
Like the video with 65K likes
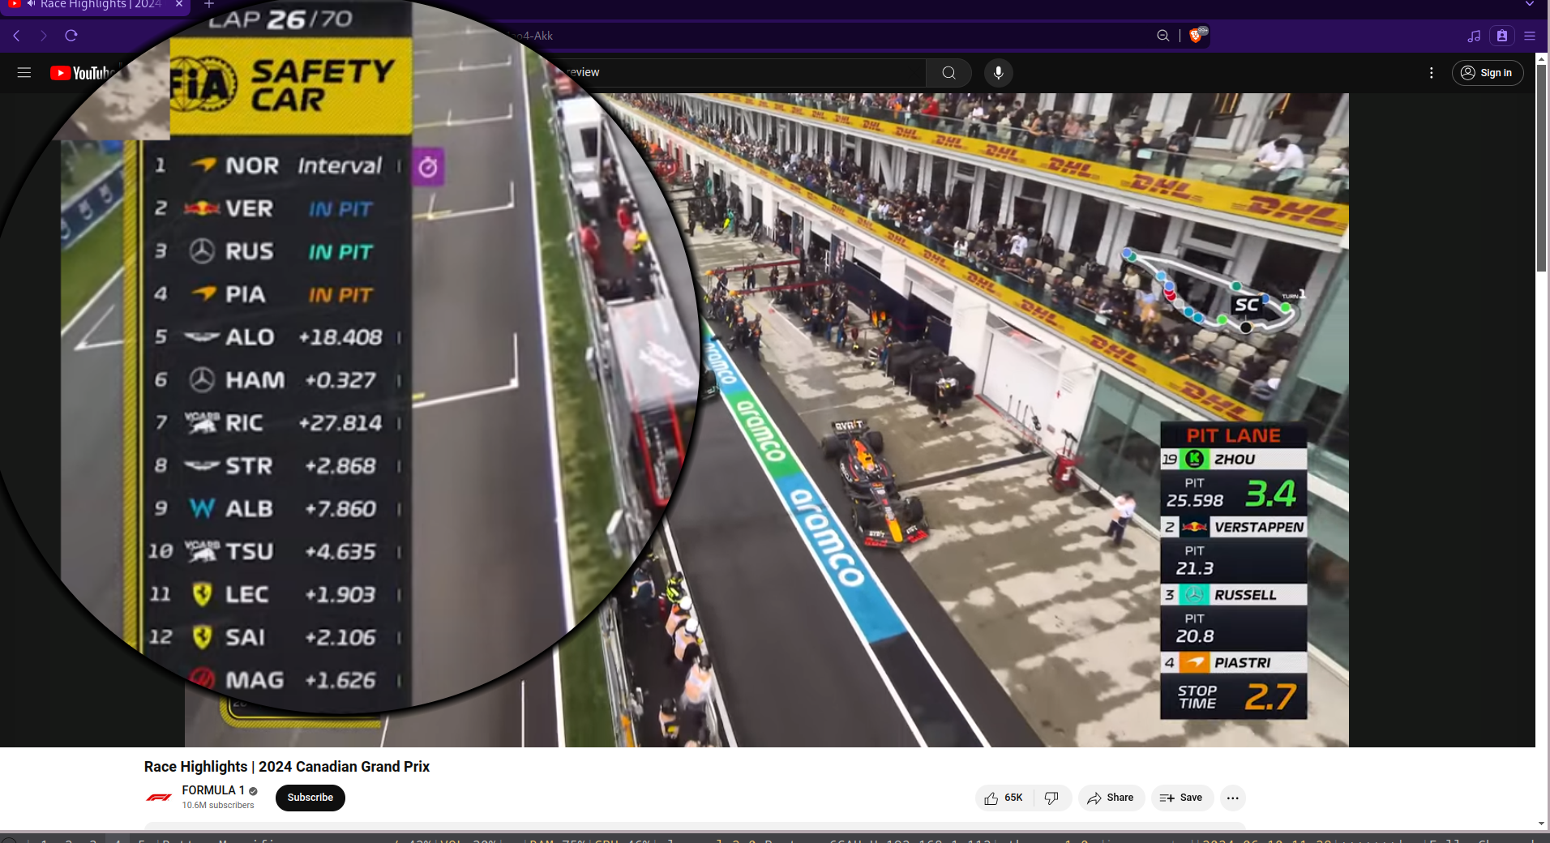coord(1004,798)
